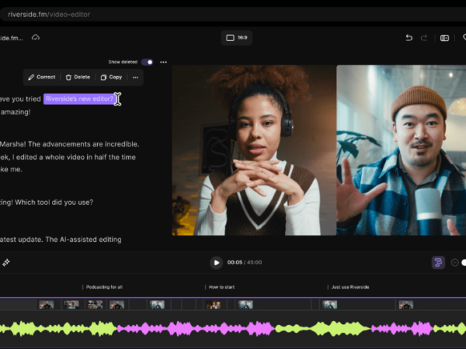The width and height of the screenshot is (466, 349).
Task: Click the timeline zoom slider handle
Action: tap(464, 262)
